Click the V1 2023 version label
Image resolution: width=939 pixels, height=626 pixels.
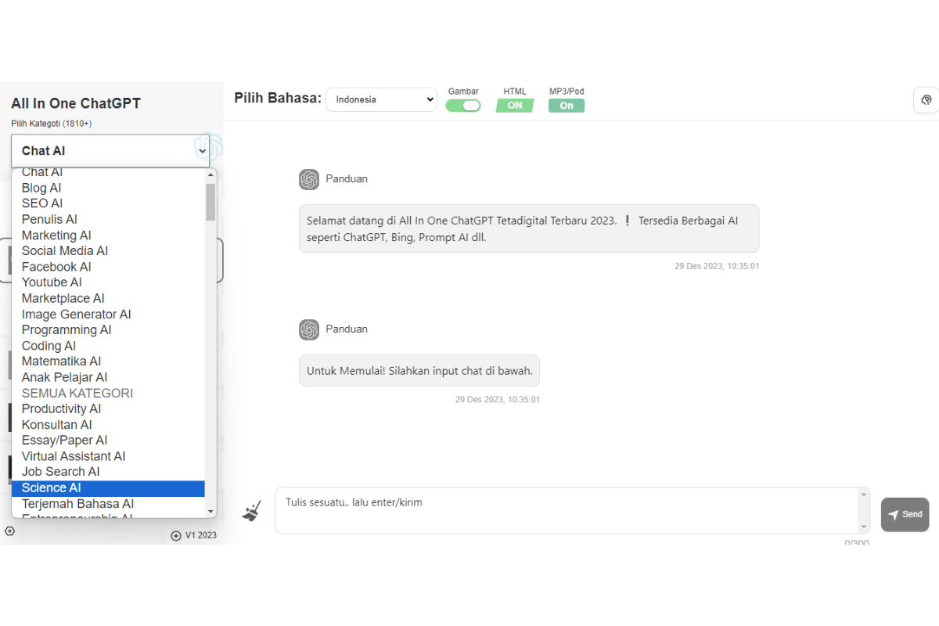(x=201, y=536)
